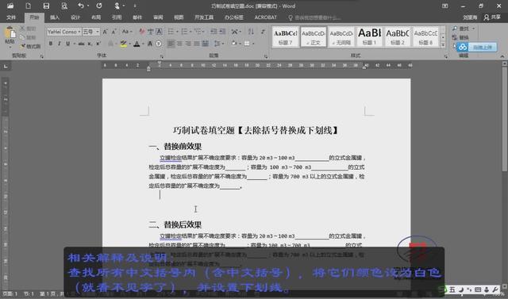Image resolution: width=508 pixels, height=299 pixels.
Task: Open the phonetic guide (pinyin) tool
Action: pos(150,32)
